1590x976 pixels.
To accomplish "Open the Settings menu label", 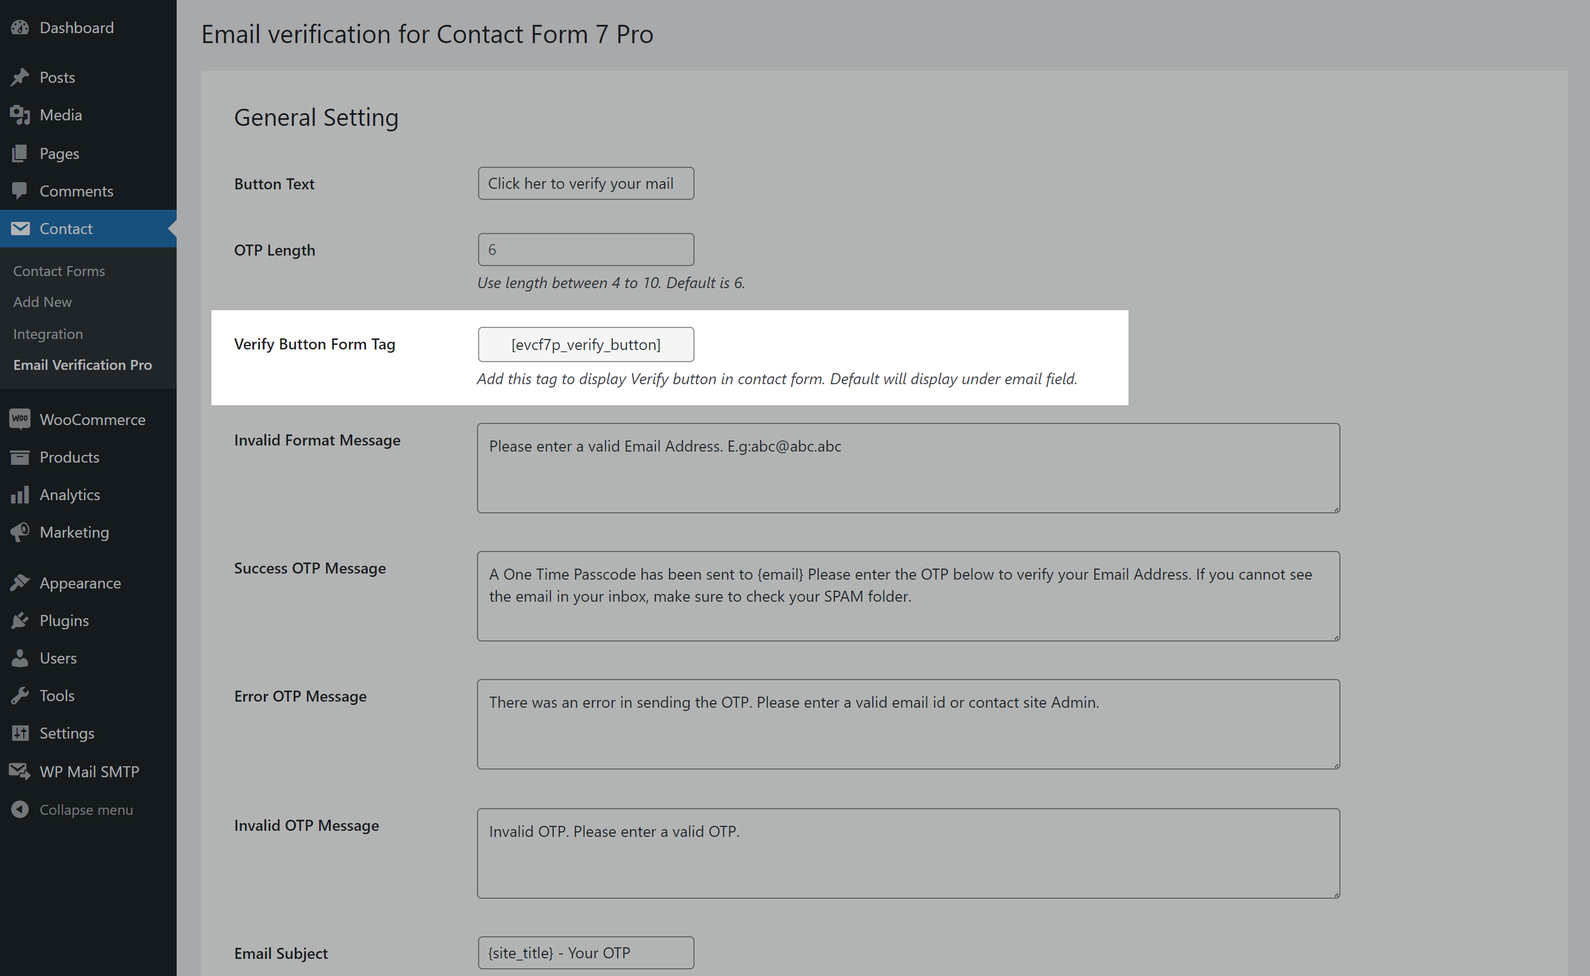I will (66, 733).
